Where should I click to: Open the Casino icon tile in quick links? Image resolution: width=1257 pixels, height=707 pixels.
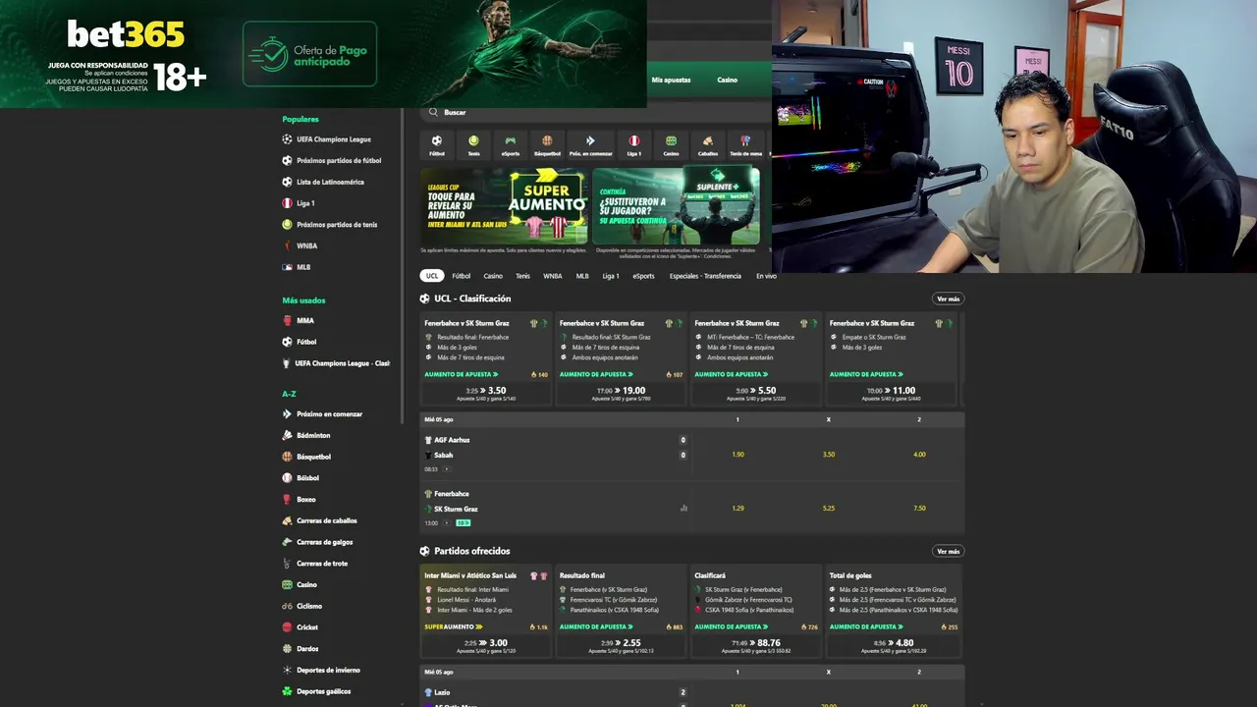[x=671, y=144]
